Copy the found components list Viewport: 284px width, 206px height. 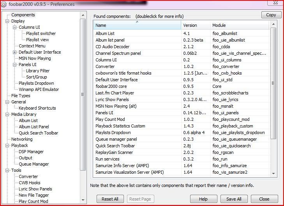tap(271, 15)
